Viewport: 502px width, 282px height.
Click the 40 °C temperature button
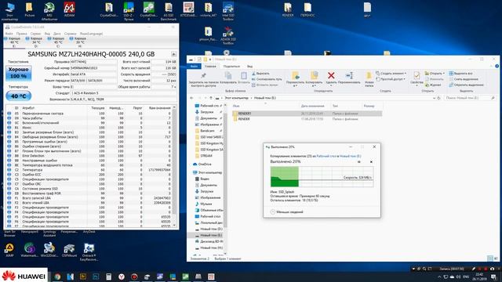19,96
